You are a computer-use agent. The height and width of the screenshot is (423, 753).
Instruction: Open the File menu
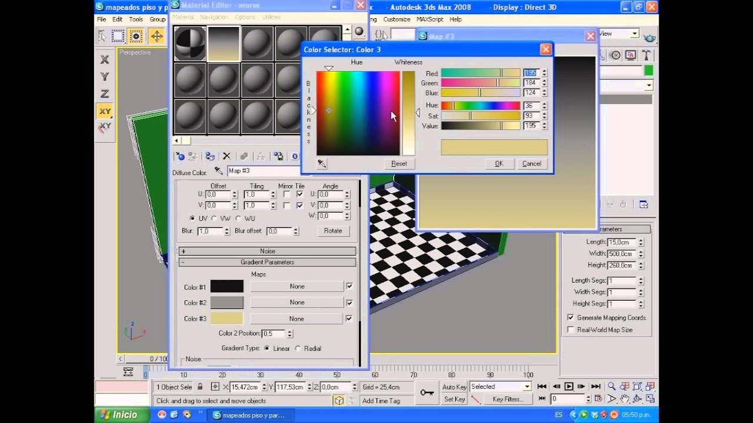pyautogui.click(x=102, y=19)
